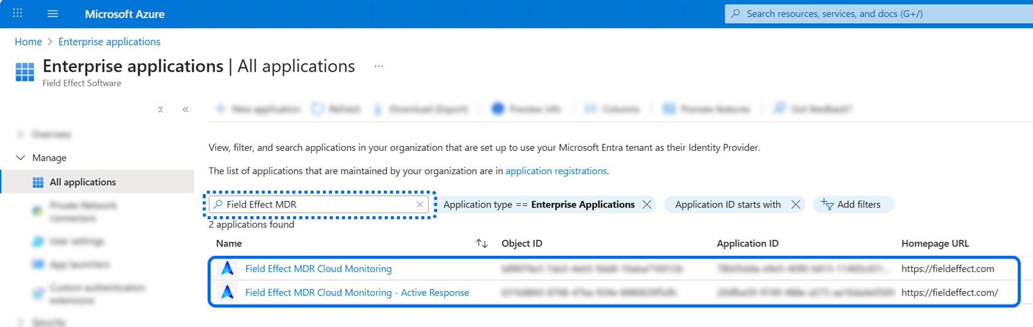Select the https://fieldeffect.com/ URL with trailing slash
The height and width of the screenshot is (327, 1033).
click(x=950, y=292)
